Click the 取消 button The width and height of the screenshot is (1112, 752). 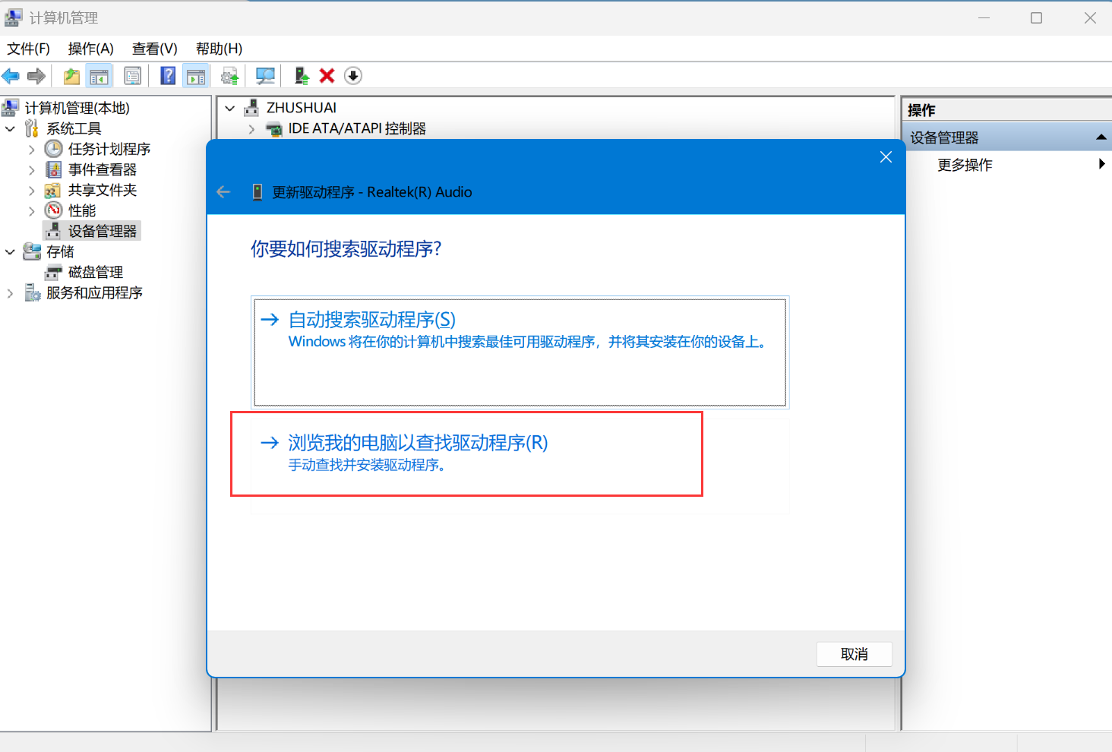(855, 654)
